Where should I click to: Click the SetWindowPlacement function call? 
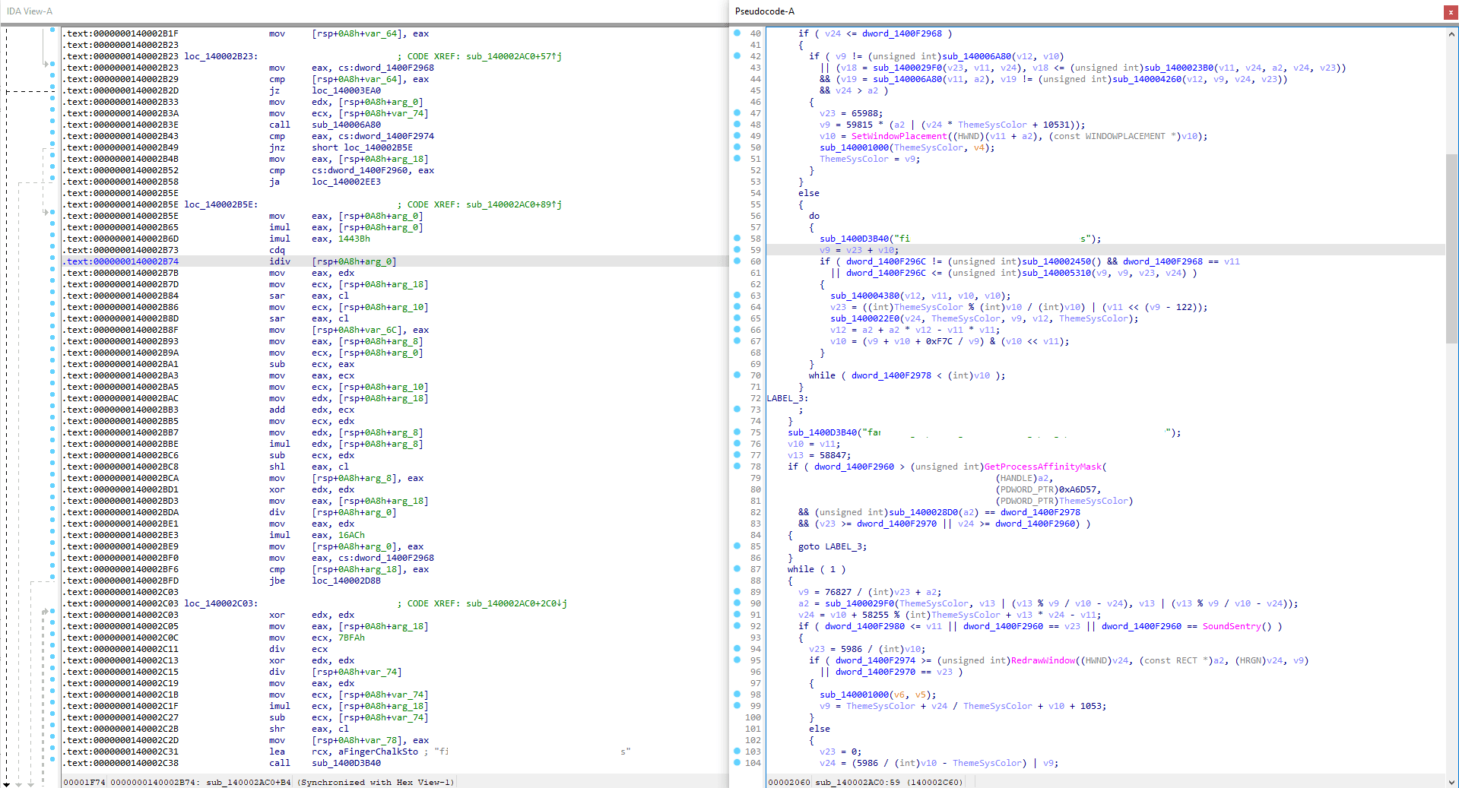coord(899,136)
